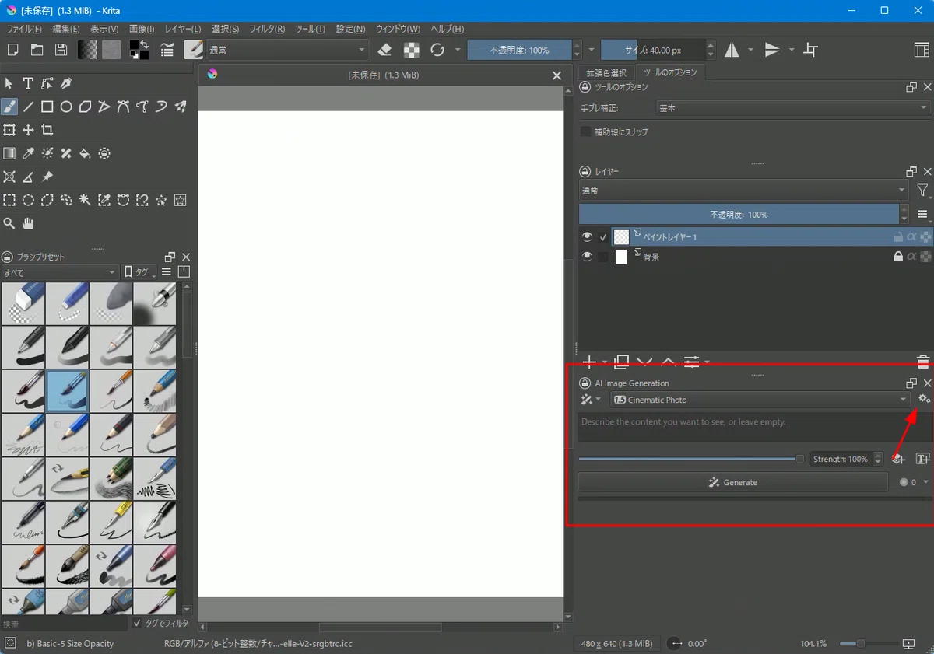This screenshot has width=934, height=654.
Task: Open the すべて brush tag dropdown
Action: (60, 272)
